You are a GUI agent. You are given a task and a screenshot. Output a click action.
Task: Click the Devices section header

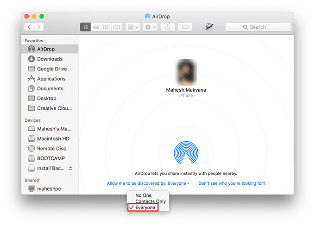[x=32, y=120]
